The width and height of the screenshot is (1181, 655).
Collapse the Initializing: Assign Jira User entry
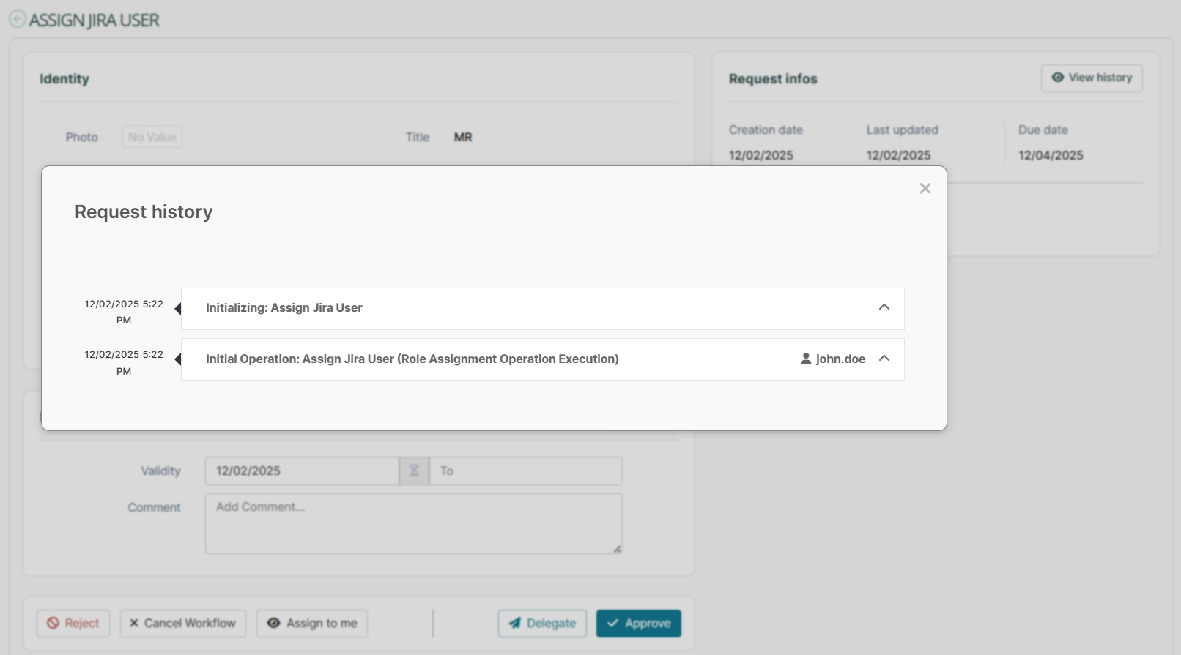[884, 307]
